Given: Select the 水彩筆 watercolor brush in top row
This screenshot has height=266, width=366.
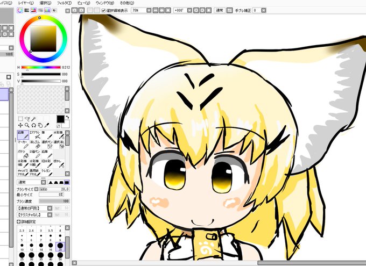Looking at the screenshot, I should pyautogui.click(x=59, y=135).
